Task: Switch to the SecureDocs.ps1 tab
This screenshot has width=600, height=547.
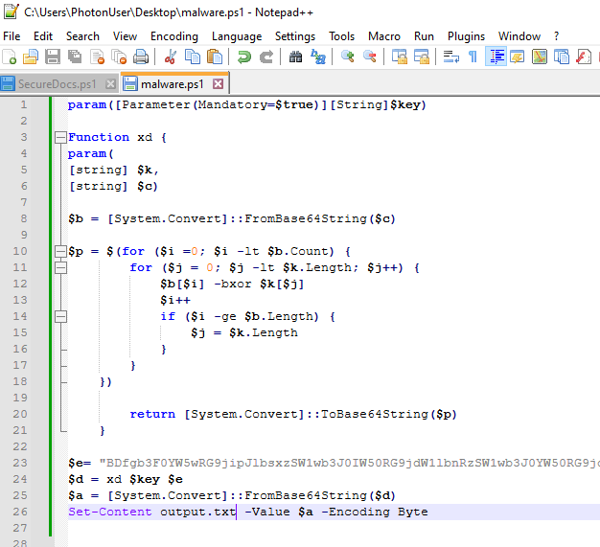Action: tap(57, 84)
